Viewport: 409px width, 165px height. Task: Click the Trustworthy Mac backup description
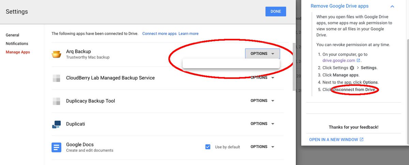pyautogui.click(x=88, y=57)
